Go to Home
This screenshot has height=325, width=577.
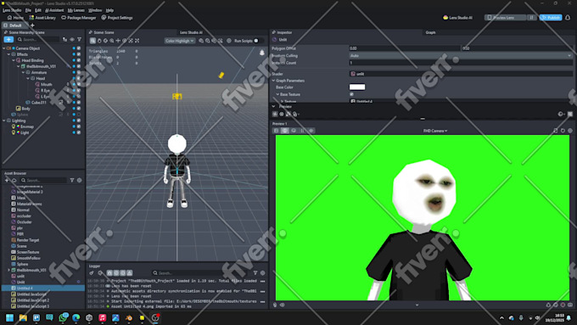click(x=15, y=17)
